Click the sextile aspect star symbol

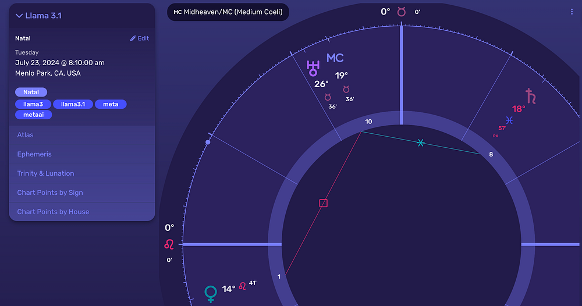pos(420,143)
